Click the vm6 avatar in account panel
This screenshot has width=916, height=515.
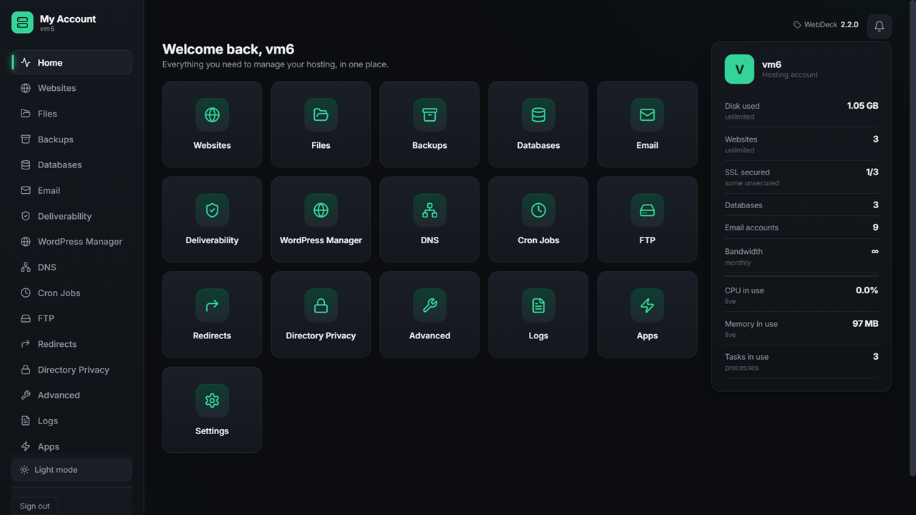coord(739,69)
